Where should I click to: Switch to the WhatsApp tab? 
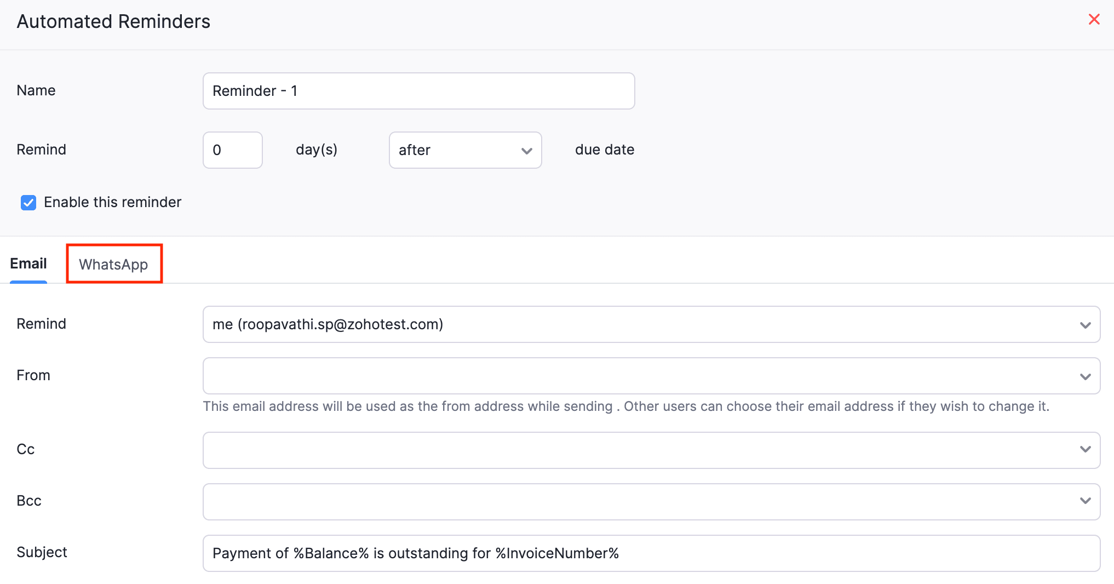[114, 264]
